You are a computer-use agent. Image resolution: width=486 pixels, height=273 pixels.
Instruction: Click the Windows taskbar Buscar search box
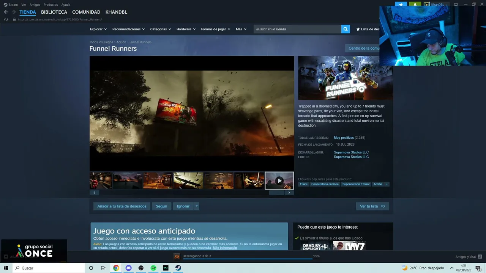(49, 268)
